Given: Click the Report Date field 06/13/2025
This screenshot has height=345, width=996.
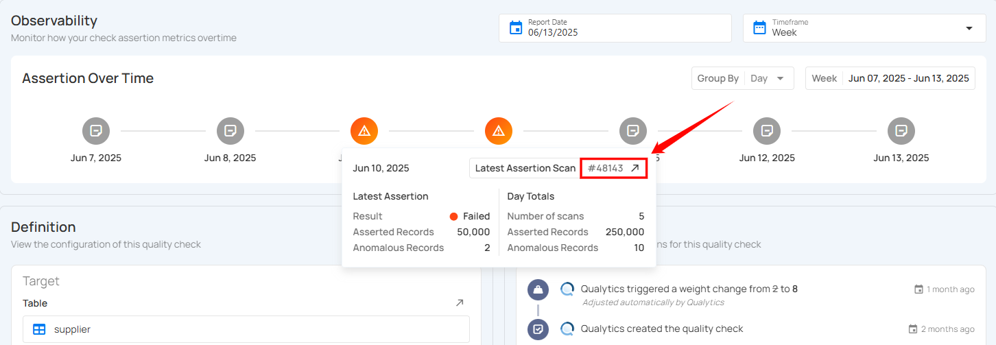Looking at the screenshot, I should (x=615, y=28).
